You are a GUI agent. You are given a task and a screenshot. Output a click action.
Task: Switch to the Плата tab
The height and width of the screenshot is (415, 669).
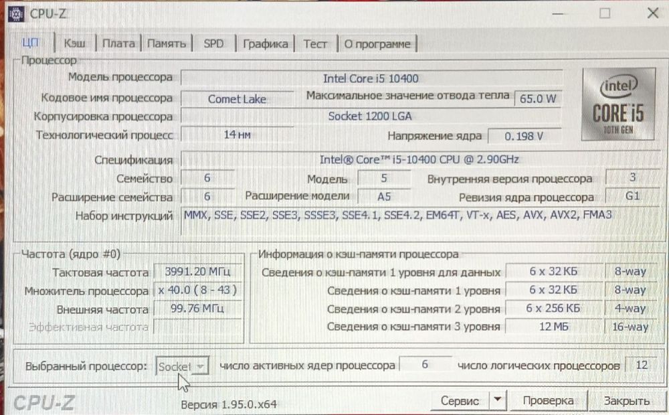pyautogui.click(x=118, y=44)
